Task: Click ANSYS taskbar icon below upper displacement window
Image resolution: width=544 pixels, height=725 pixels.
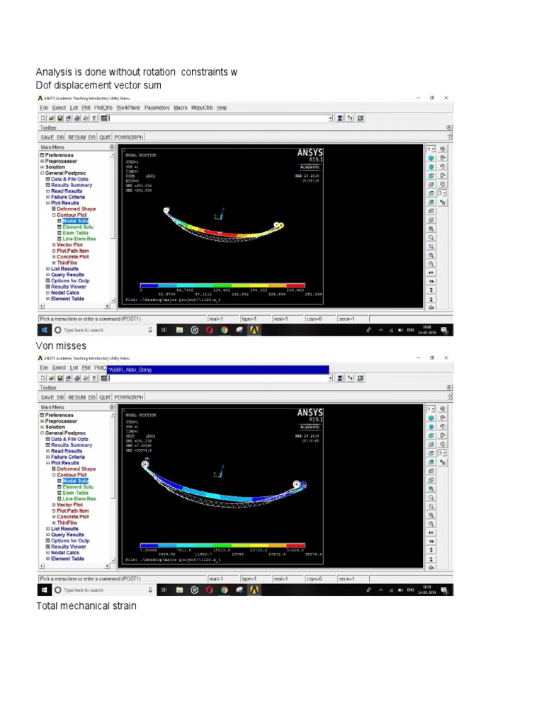Action: tap(254, 330)
